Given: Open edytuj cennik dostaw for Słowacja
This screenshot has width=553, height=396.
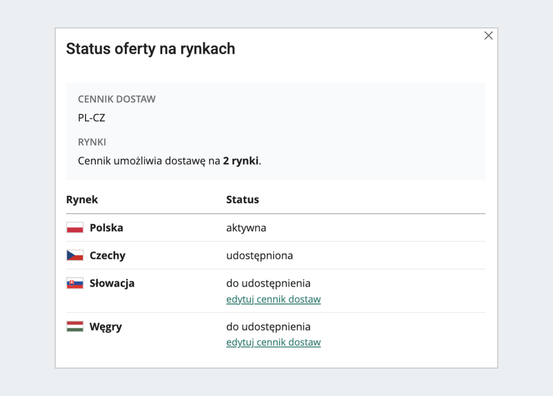Looking at the screenshot, I should point(273,299).
